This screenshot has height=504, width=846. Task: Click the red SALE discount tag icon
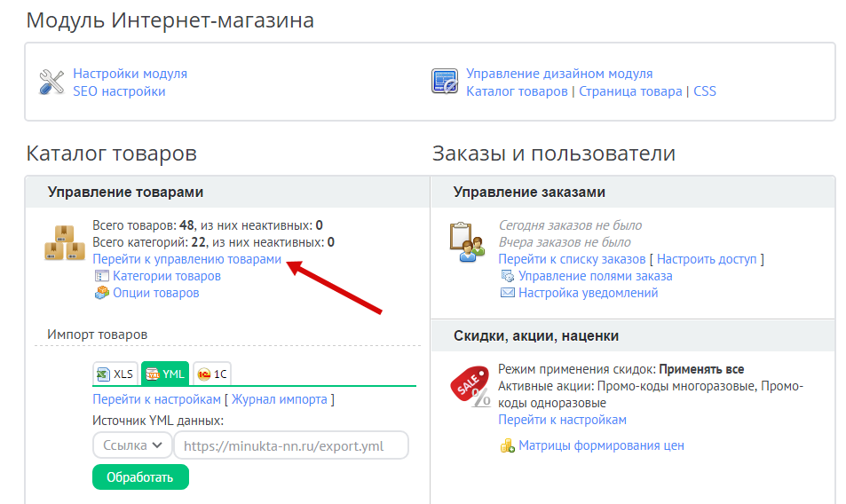[470, 387]
